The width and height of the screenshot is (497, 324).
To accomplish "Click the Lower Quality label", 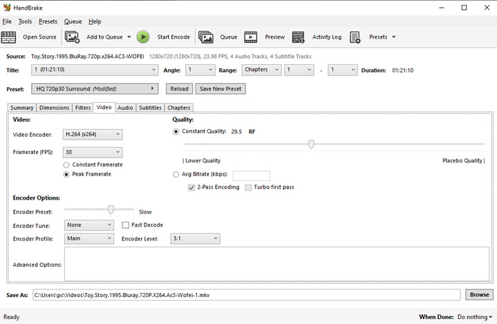I will pos(203,160).
